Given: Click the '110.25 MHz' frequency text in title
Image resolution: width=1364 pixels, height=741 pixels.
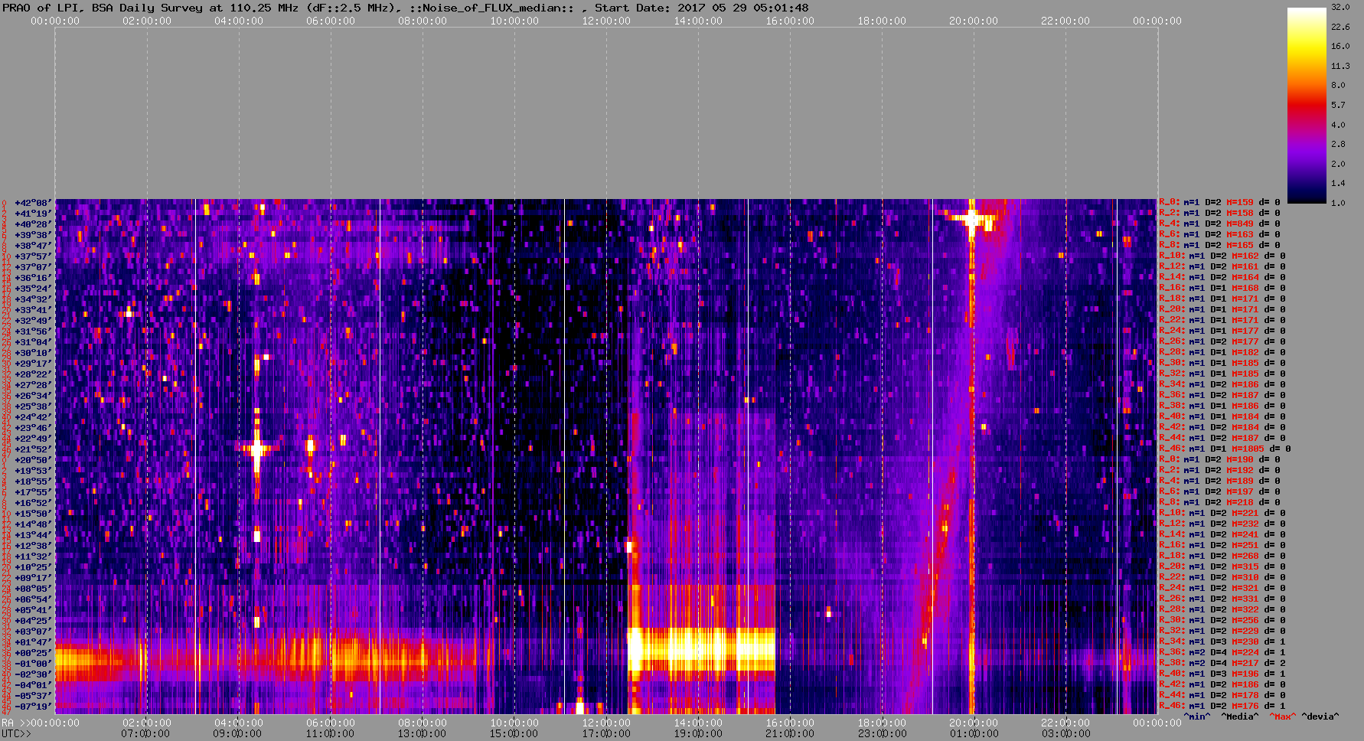Looking at the screenshot, I should tap(264, 8).
